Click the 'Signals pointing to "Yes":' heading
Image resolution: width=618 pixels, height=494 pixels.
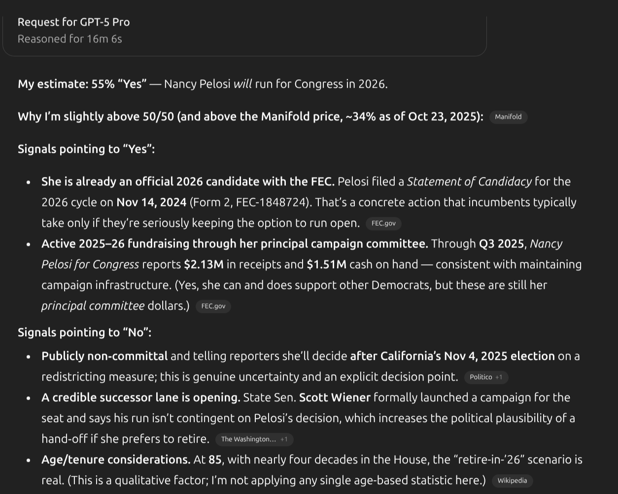(x=86, y=149)
